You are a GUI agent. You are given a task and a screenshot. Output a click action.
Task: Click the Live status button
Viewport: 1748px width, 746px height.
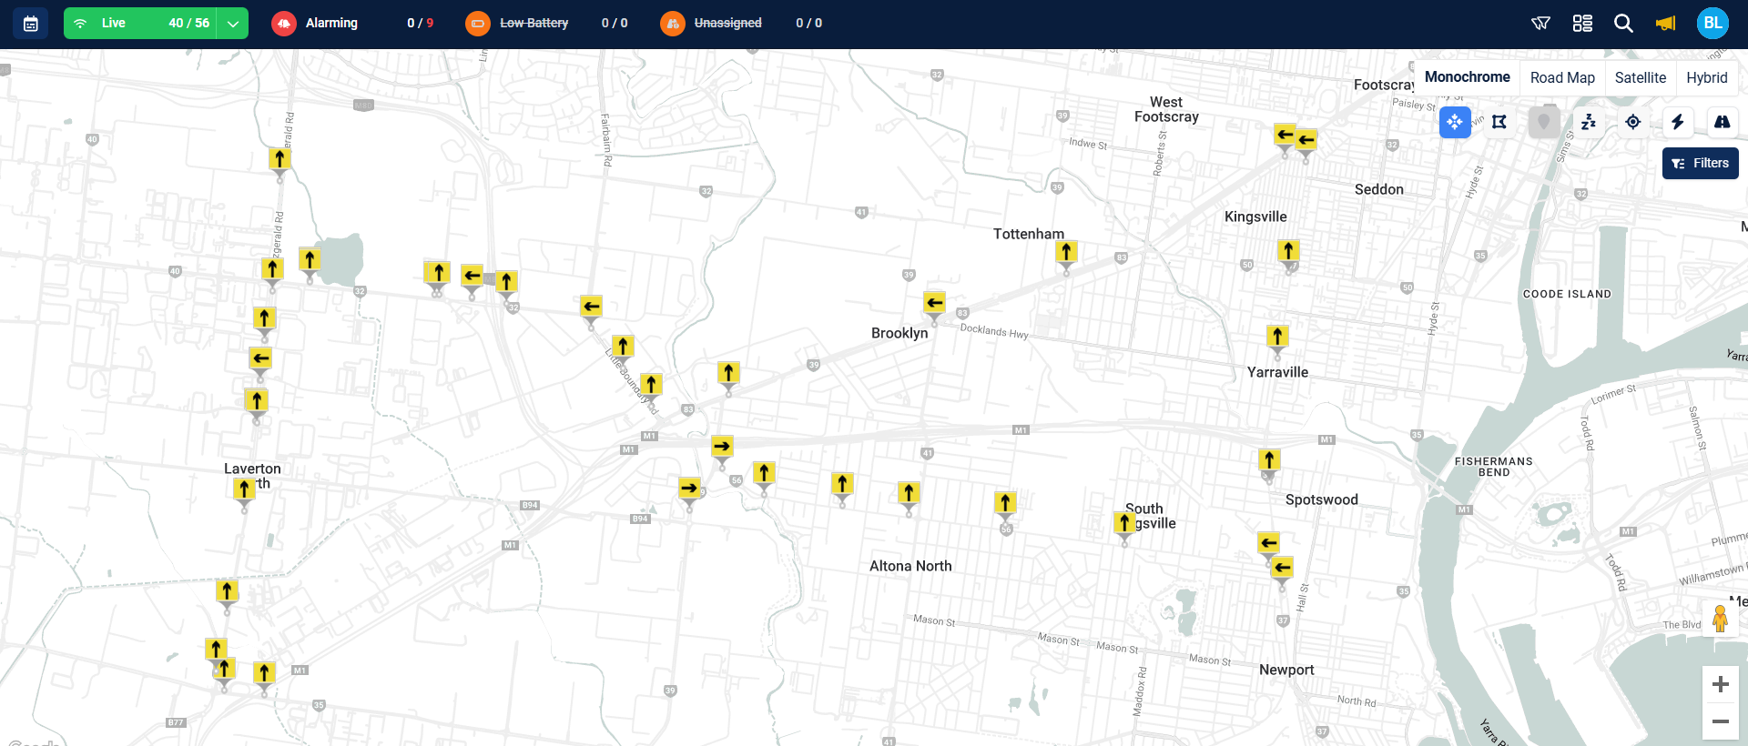(x=140, y=24)
